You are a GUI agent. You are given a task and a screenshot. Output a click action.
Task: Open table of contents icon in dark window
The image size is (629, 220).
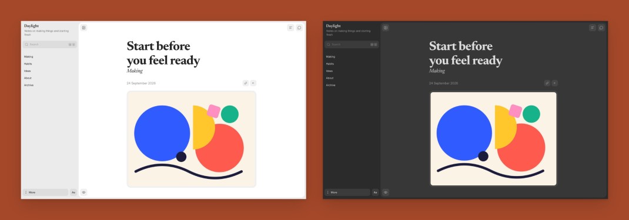(593, 28)
